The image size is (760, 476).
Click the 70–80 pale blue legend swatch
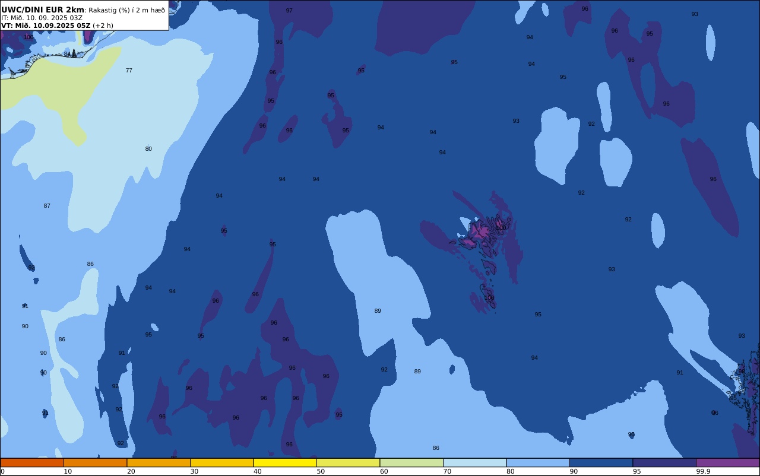coord(474,462)
